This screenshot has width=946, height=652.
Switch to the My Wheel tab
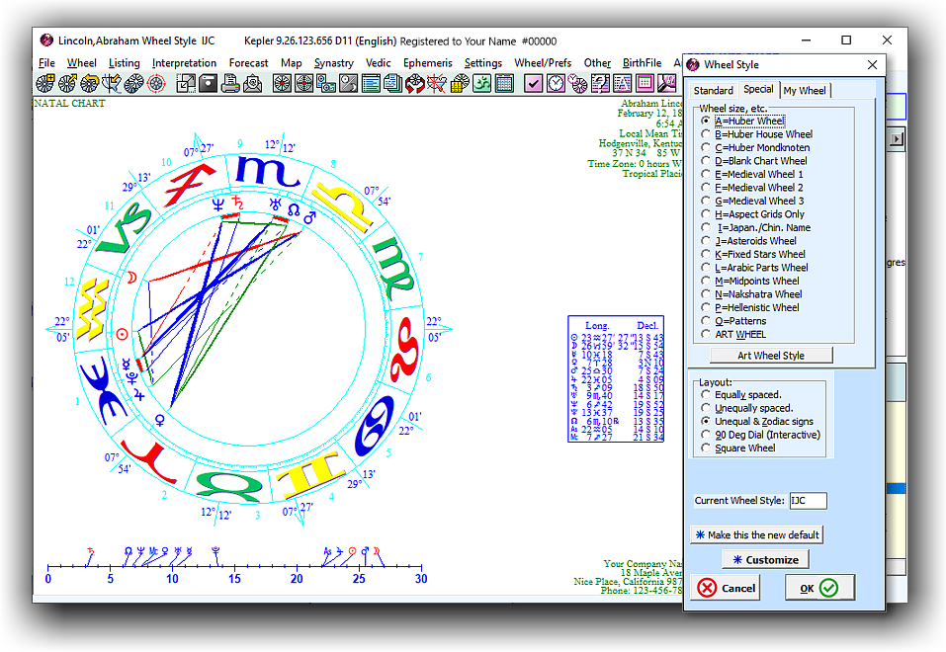[x=805, y=91]
